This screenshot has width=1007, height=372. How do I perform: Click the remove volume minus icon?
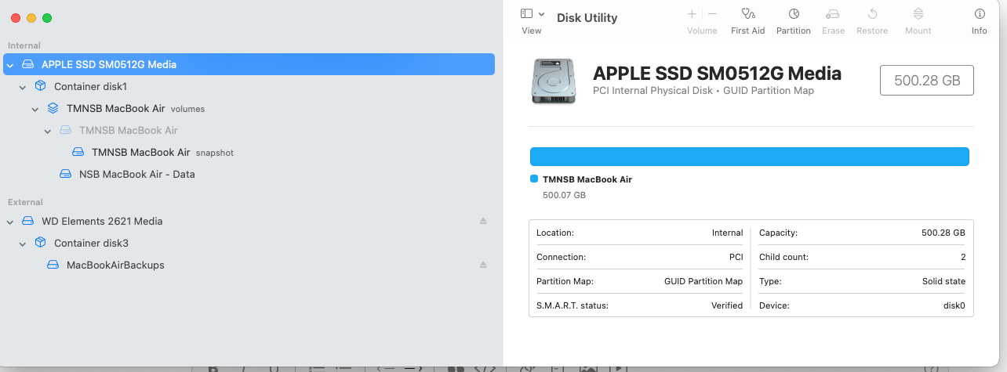tap(712, 14)
